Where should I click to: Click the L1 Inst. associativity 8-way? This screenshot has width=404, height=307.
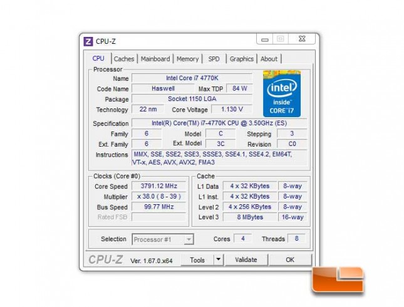click(x=293, y=197)
